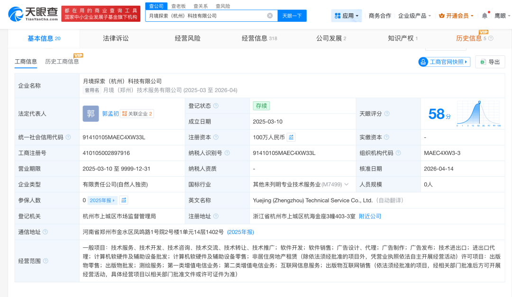
Task: Click the help icon beside 通信地址
Action: point(46,232)
